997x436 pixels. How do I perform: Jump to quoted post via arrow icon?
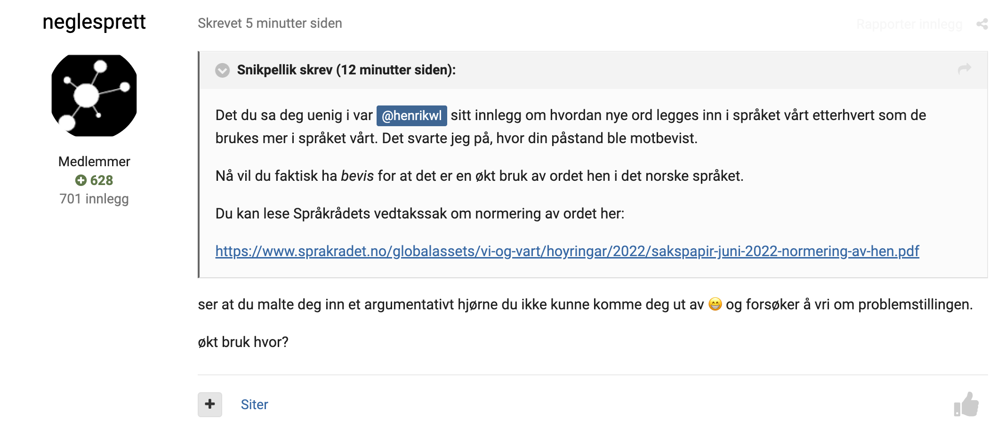965,69
